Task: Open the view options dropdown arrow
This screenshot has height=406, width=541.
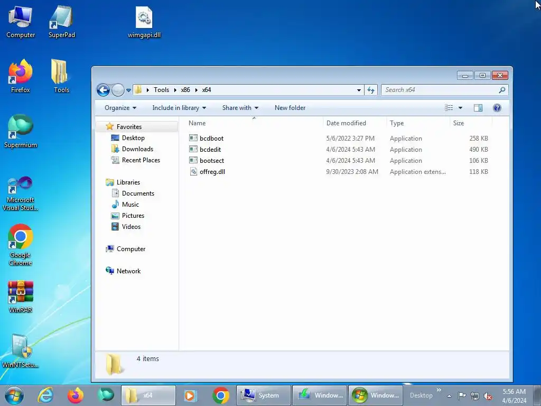Action: point(460,108)
